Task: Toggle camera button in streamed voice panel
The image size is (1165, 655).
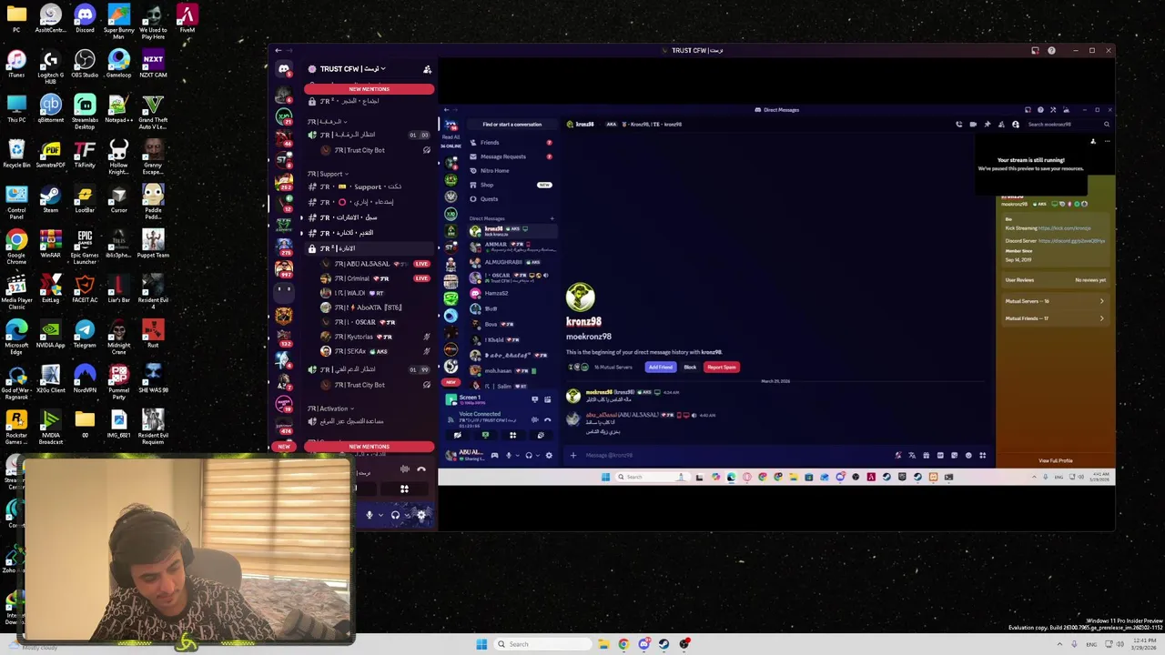Action: pyautogui.click(x=458, y=435)
